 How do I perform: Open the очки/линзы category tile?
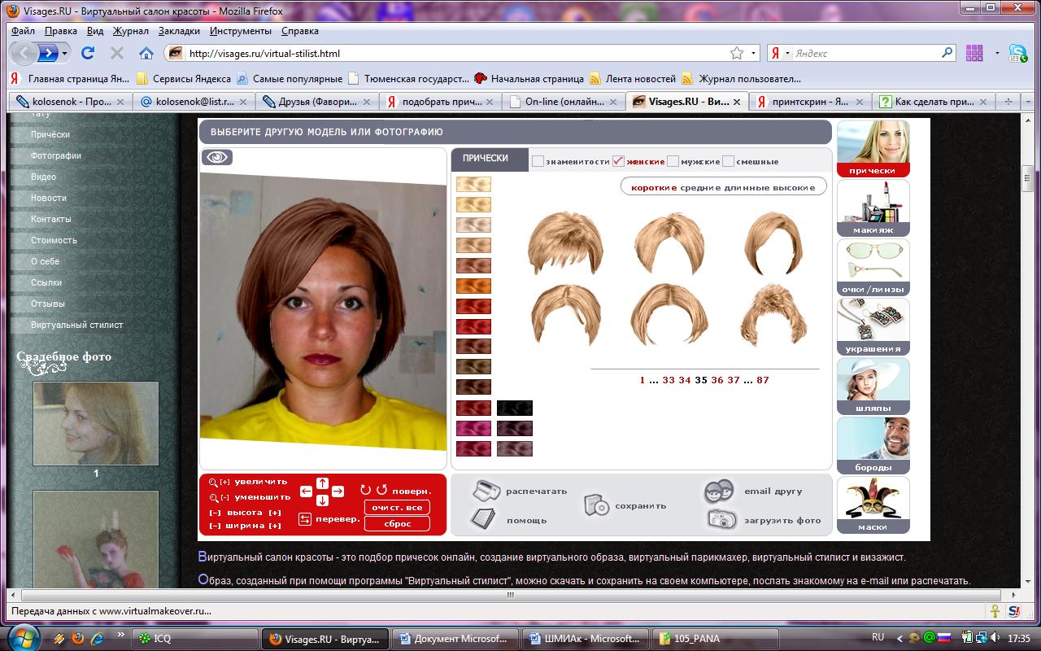[x=873, y=268]
